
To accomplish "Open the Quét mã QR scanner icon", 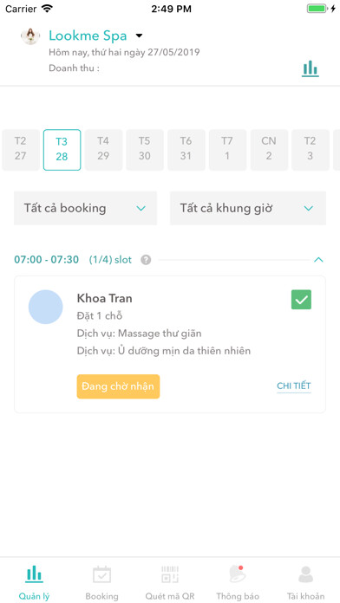I will [x=170, y=575].
